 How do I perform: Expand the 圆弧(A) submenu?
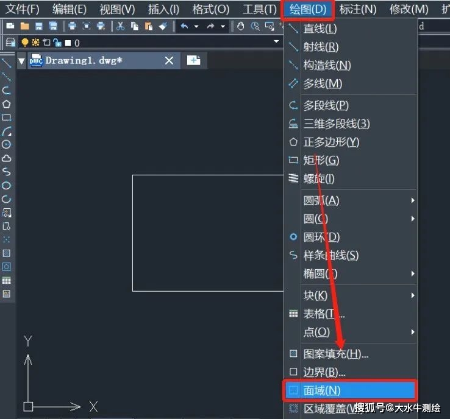point(359,200)
